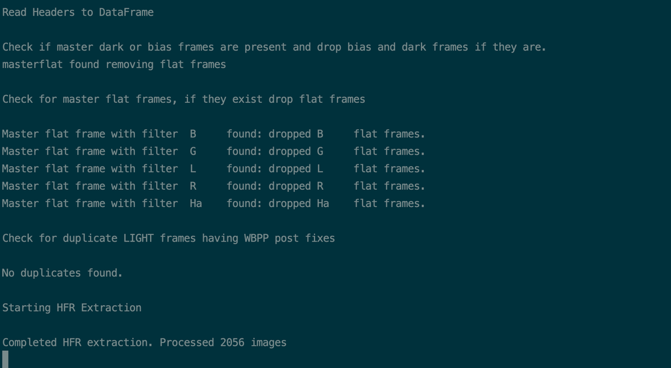Click filter R master flat line

(x=214, y=186)
